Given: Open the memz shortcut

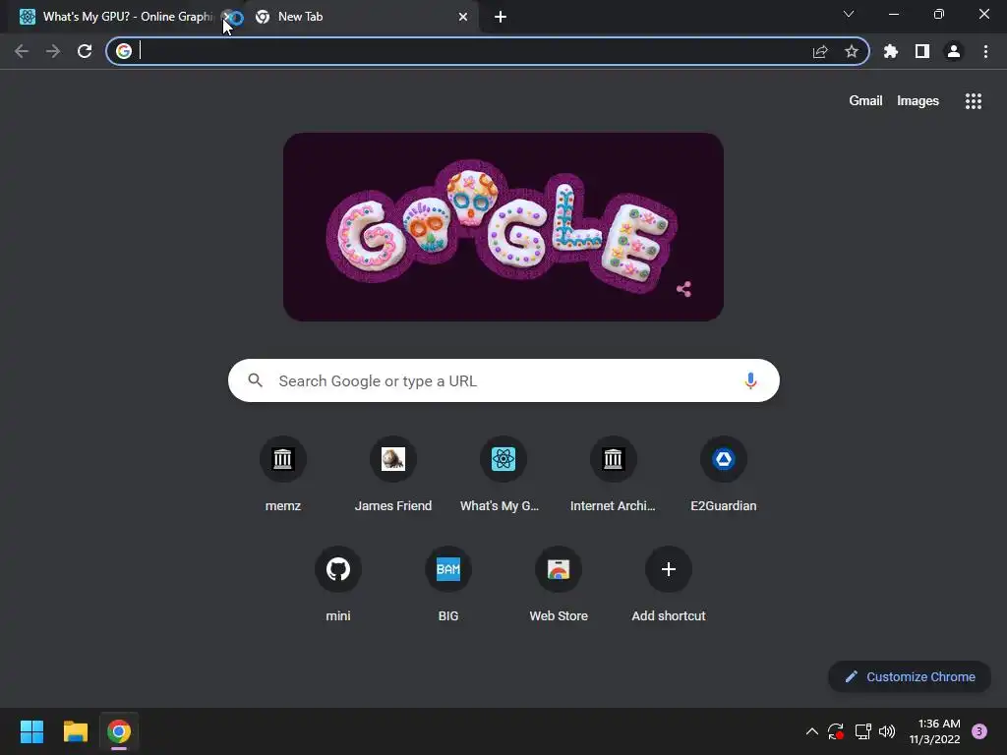Looking at the screenshot, I should (282, 475).
